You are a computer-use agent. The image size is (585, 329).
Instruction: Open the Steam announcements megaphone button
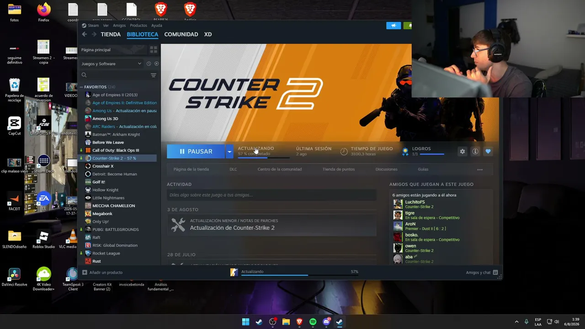point(394,26)
